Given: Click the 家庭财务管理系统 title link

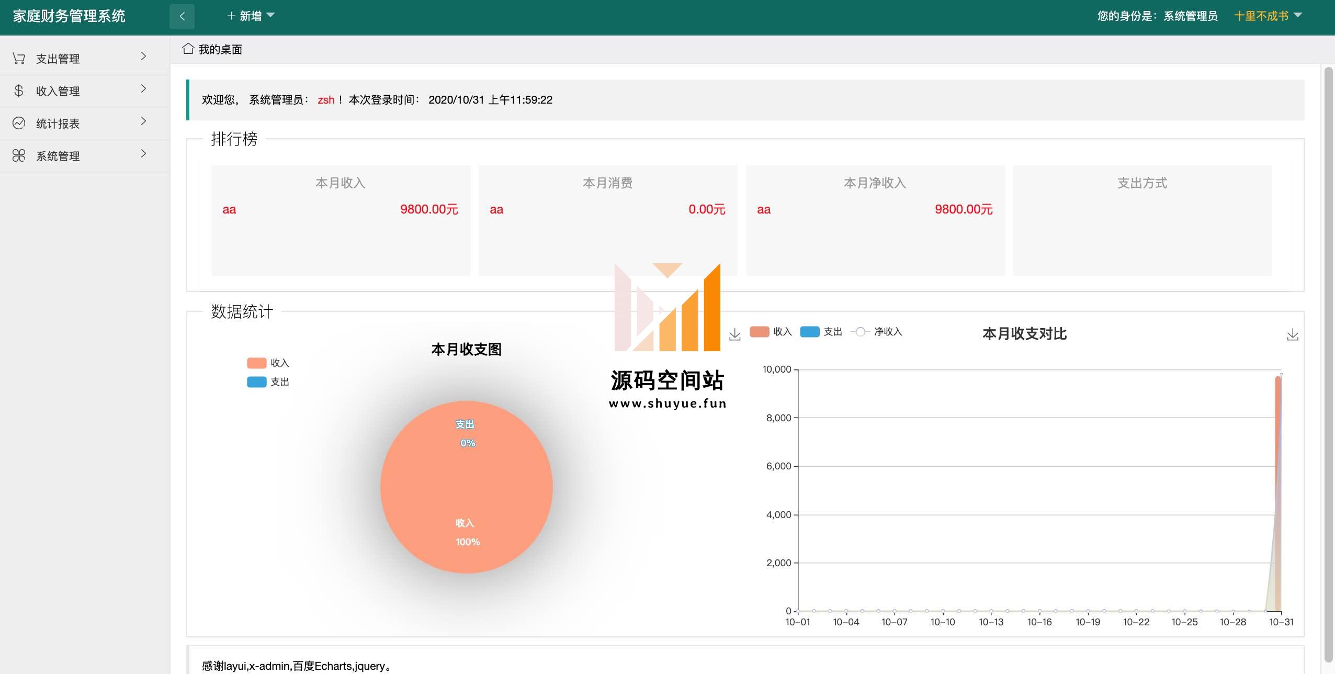Looking at the screenshot, I should pyautogui.click(x=69, y=16).
